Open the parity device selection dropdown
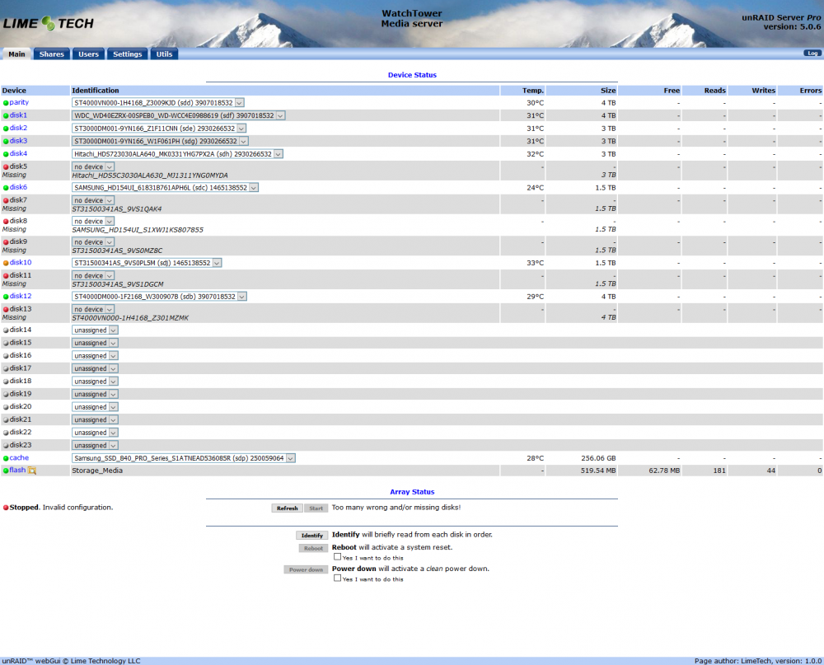 point(157,103)
